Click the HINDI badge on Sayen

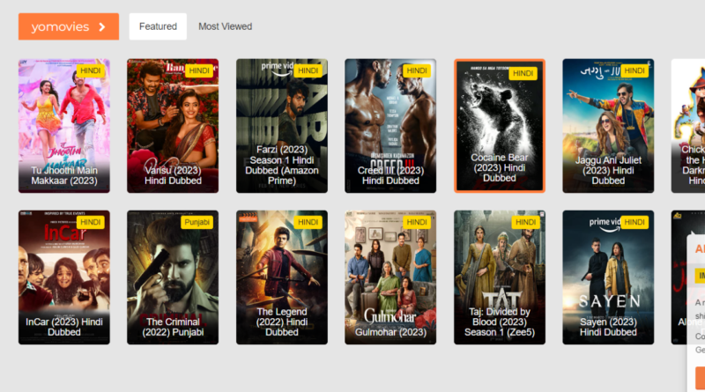[x=634, y=222]
